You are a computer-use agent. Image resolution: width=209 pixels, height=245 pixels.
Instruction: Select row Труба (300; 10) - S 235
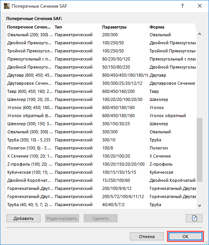[x=101, y=140]
